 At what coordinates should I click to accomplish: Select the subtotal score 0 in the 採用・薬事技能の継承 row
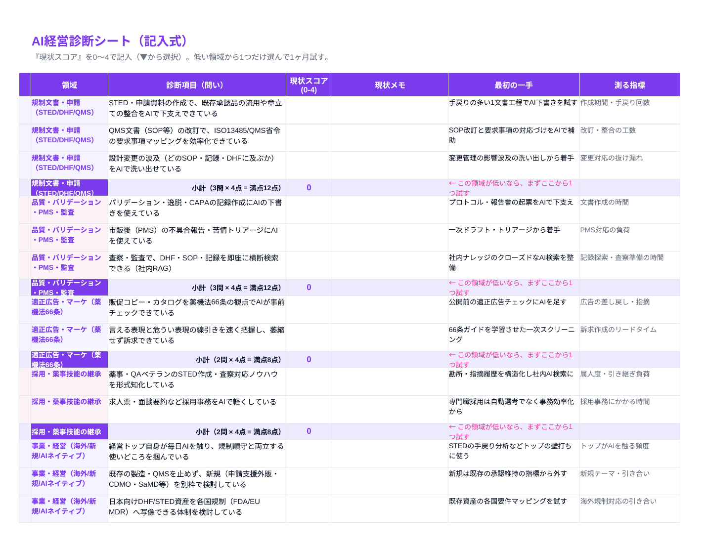309,431
